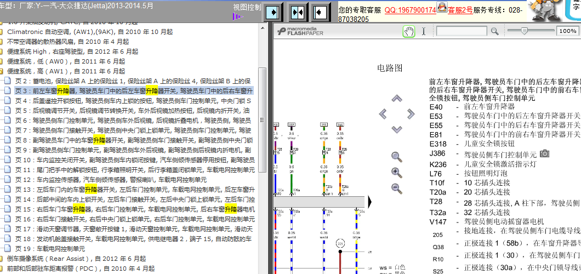This screenshot has width=581, height=274.
Task: Click the page icon for 页 12 entry
Action: pyautogui.click(x=8, y=180)
